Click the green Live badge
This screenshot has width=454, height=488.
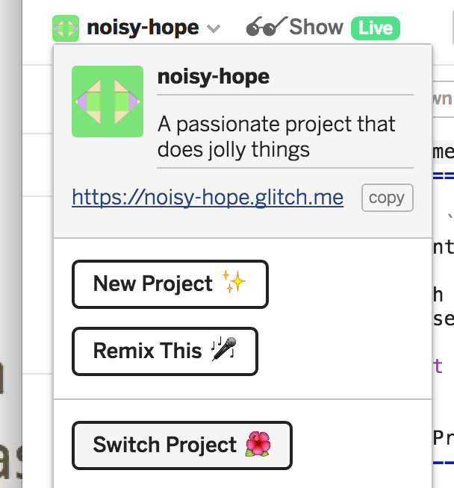click(375, 28)
